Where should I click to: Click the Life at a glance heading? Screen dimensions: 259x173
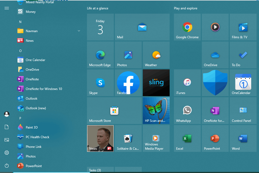(98, 8)
